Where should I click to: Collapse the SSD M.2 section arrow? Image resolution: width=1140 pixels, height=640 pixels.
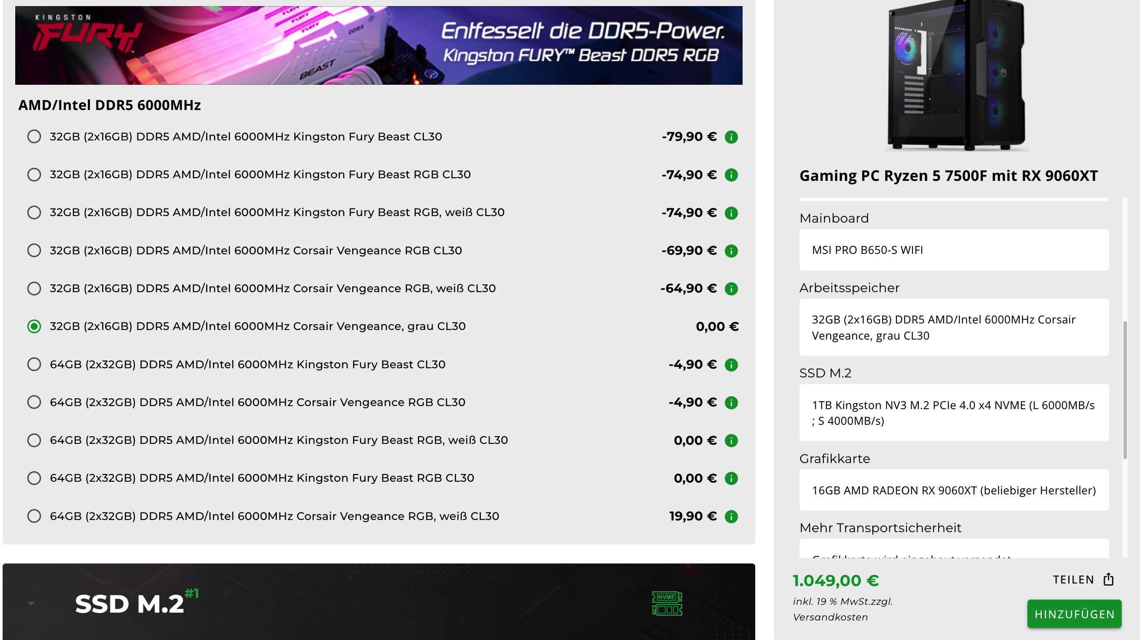[x=31, y=603]
